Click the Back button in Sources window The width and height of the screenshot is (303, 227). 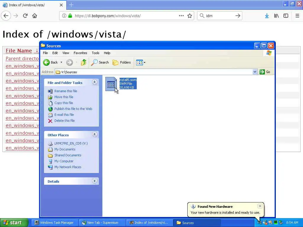50,62
